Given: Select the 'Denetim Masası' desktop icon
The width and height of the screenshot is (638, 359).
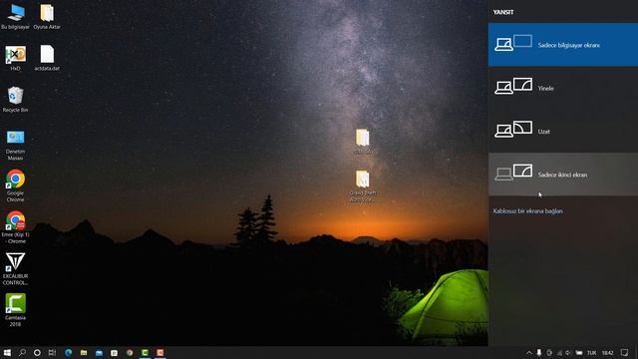Looking at the screenshot, I should tap(16, 145).
